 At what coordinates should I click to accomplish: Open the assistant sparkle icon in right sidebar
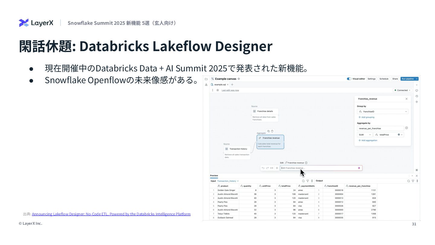[417, 102]
